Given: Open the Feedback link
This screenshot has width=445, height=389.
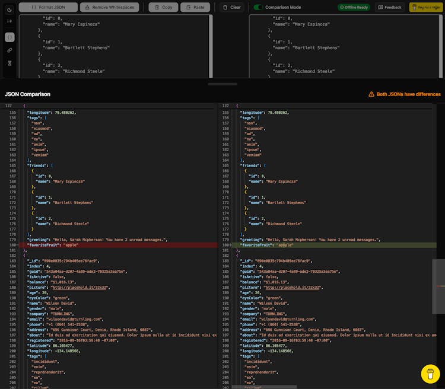Looking at the screenshot, I should (x=389, y=7).
